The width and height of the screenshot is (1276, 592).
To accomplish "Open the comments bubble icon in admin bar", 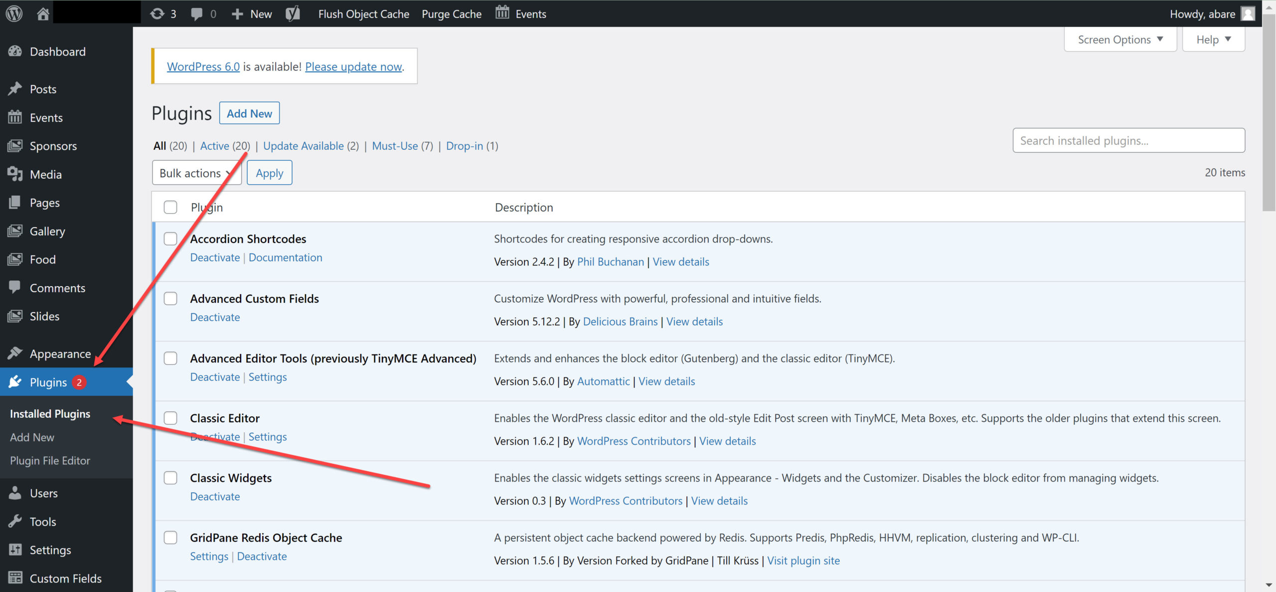I will pyautogui.click(x=197, y=13).
